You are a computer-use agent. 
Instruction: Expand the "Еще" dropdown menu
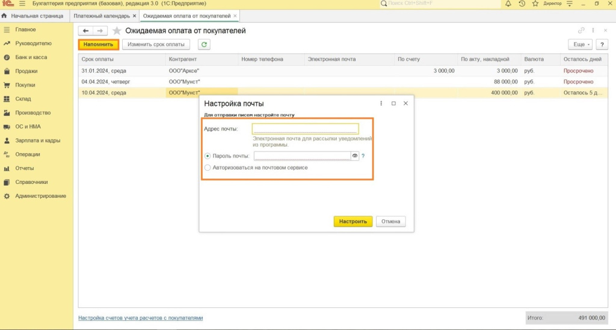pos(580,44)
